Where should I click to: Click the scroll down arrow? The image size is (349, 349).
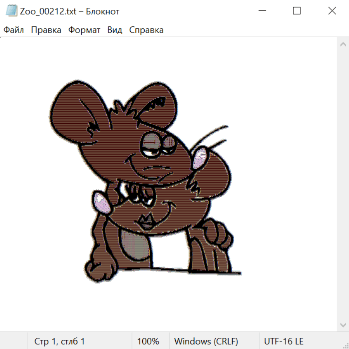point(343,324)
